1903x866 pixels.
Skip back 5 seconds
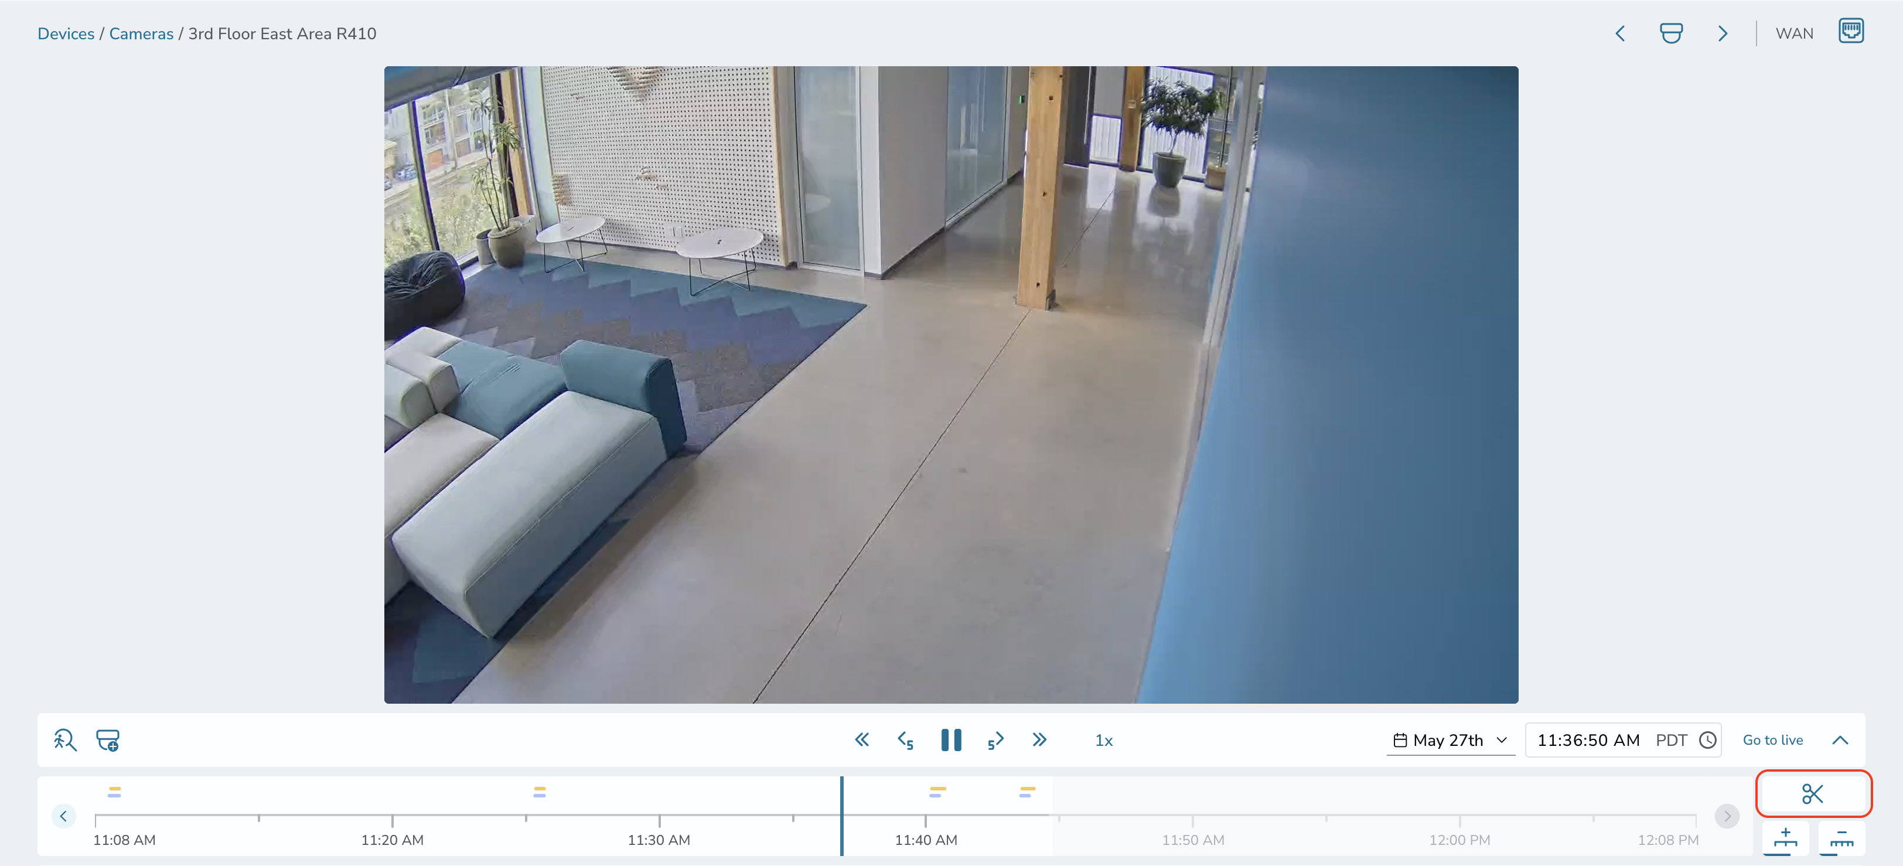pyautogui.click(x=906, y=741)
